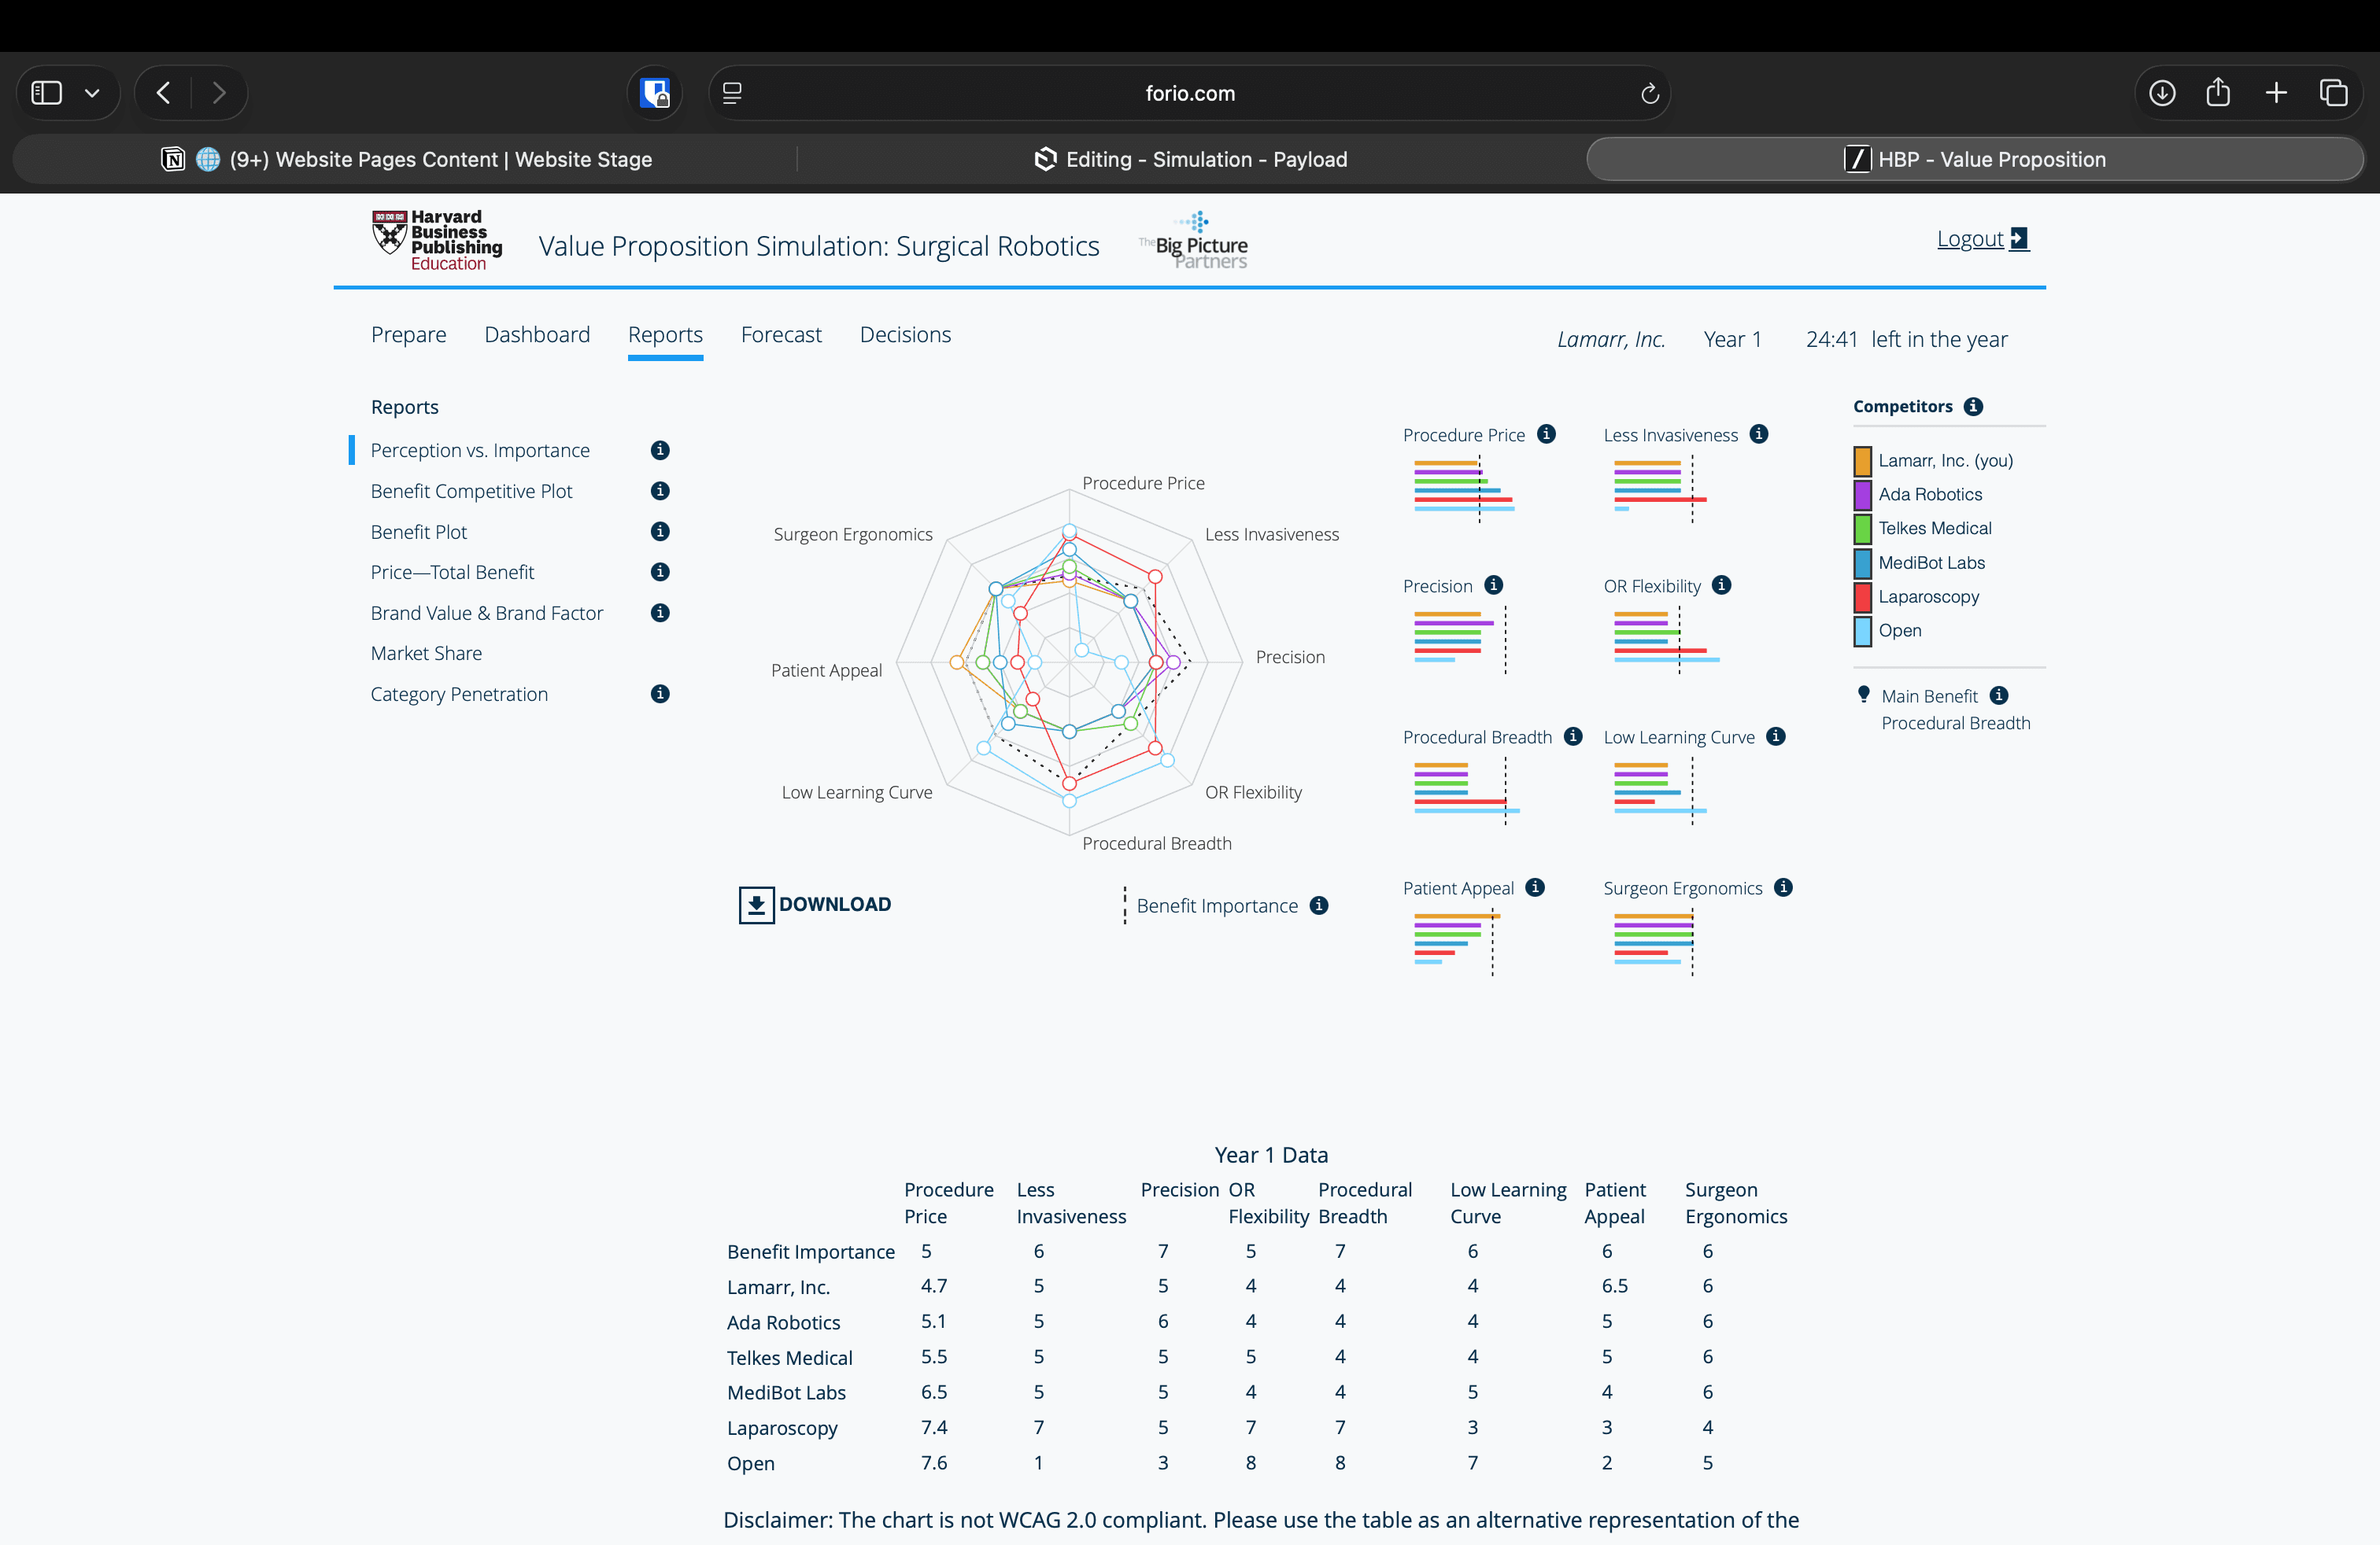Toggle MediBot Labs competitor visibility
2380x1545 pixels.
[x=1862, y=562]
